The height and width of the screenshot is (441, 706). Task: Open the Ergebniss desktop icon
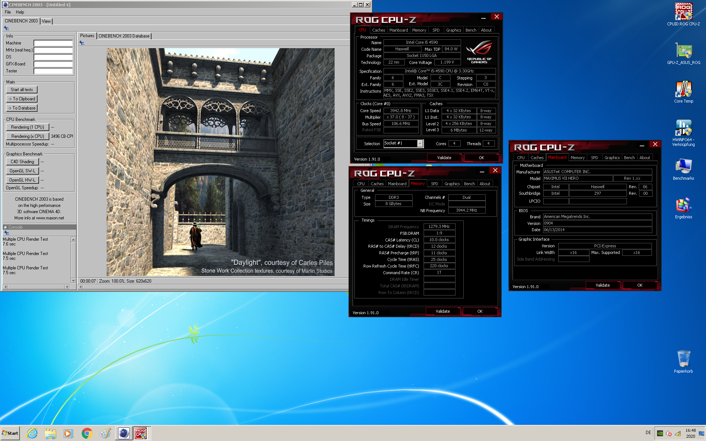[683, 208]
